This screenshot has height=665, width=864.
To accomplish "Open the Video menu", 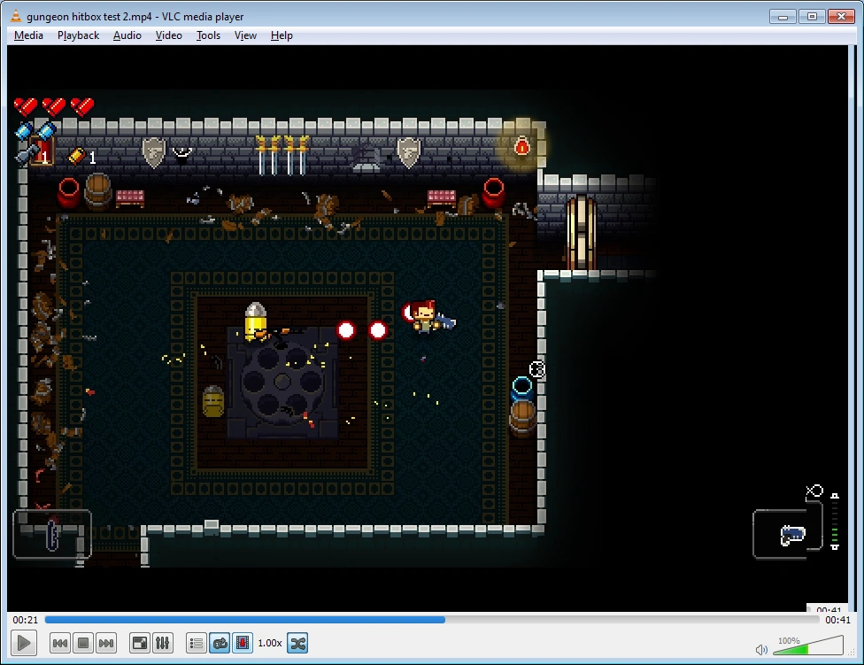I will click(x=168, y=35).
